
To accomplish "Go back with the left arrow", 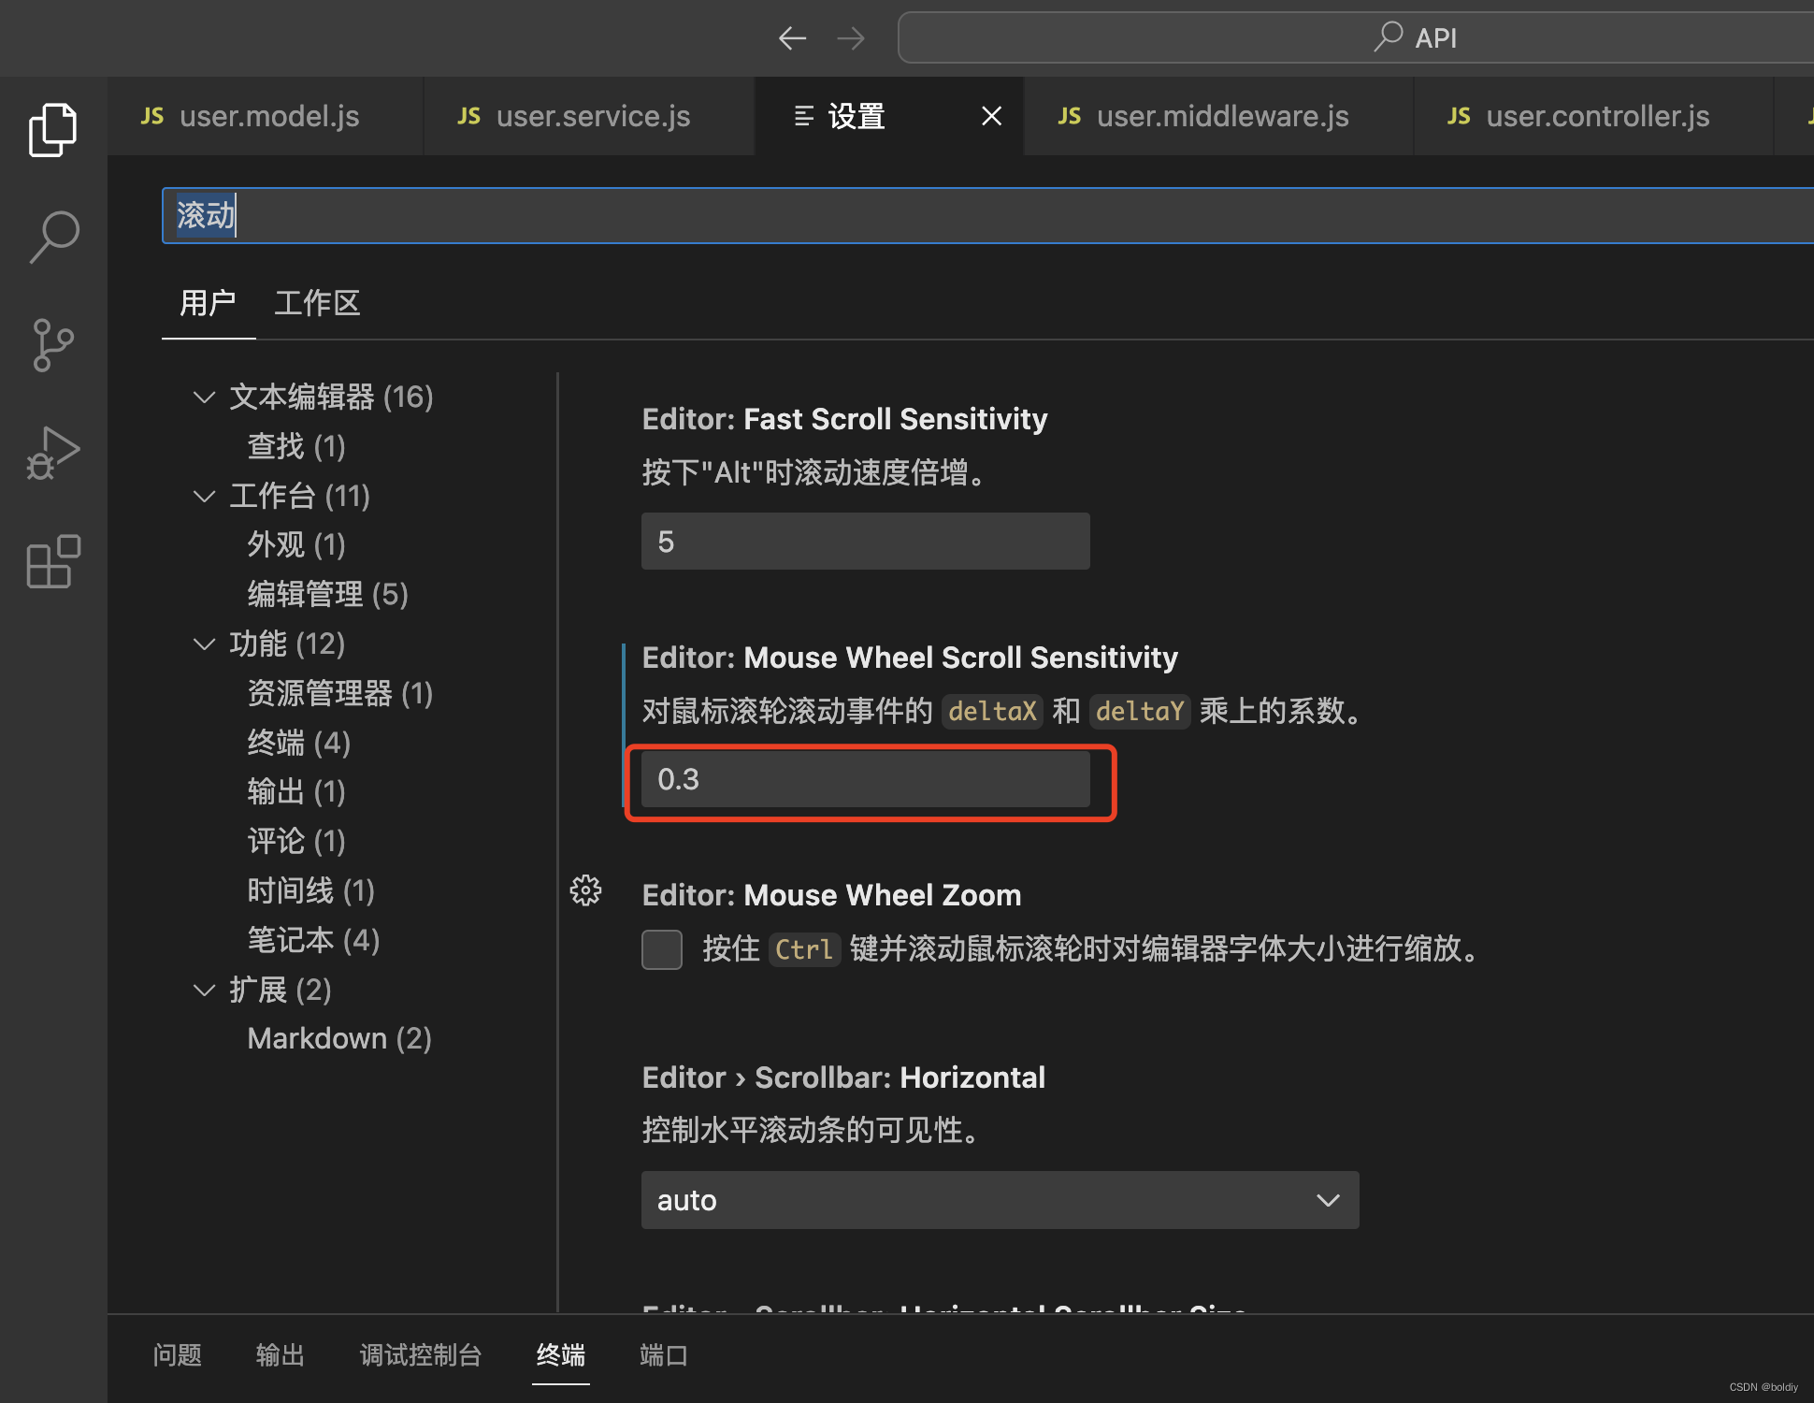I will click(792, 38).
